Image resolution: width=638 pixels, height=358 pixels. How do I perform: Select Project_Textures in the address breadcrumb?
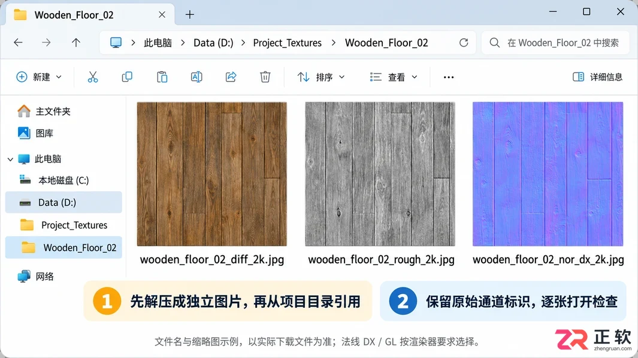[288, 42]
